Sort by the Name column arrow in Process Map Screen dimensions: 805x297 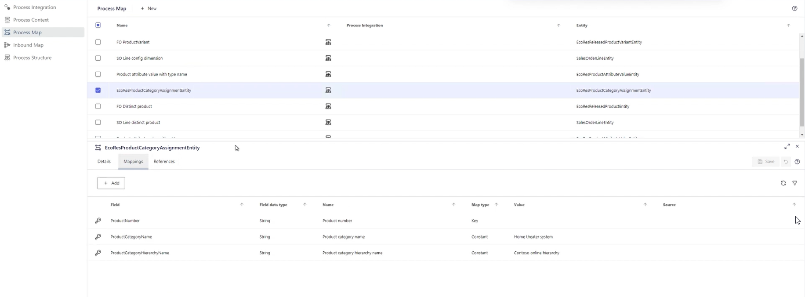pos(329,25)
